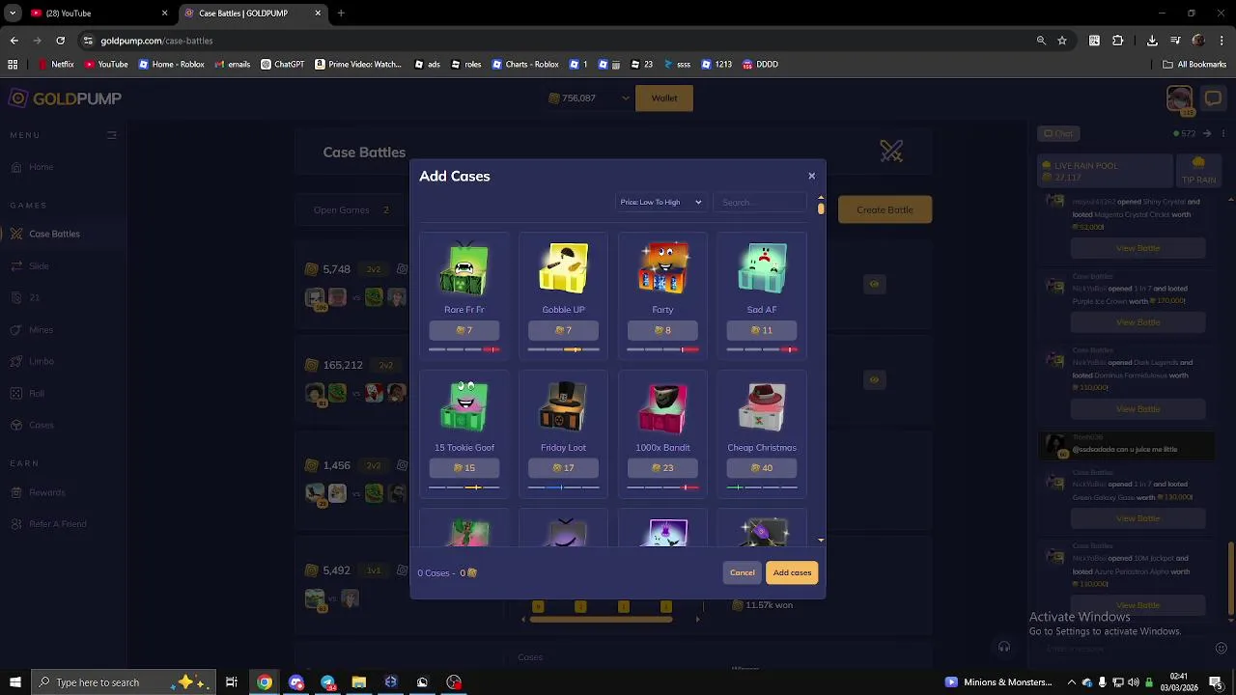Watch the 165,212 battle via eye icon
Image resolution: width=1236 pixels, height=695 pixels.
(x=874, y=379)
